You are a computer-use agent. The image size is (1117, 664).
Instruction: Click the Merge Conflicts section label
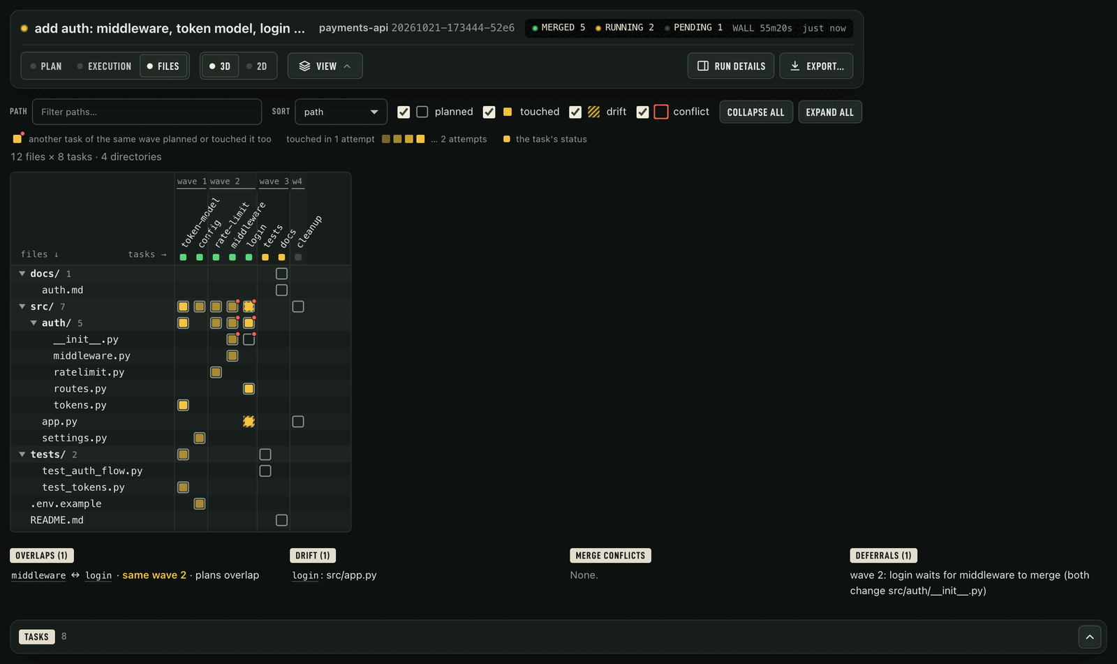(x=610, y=556)
